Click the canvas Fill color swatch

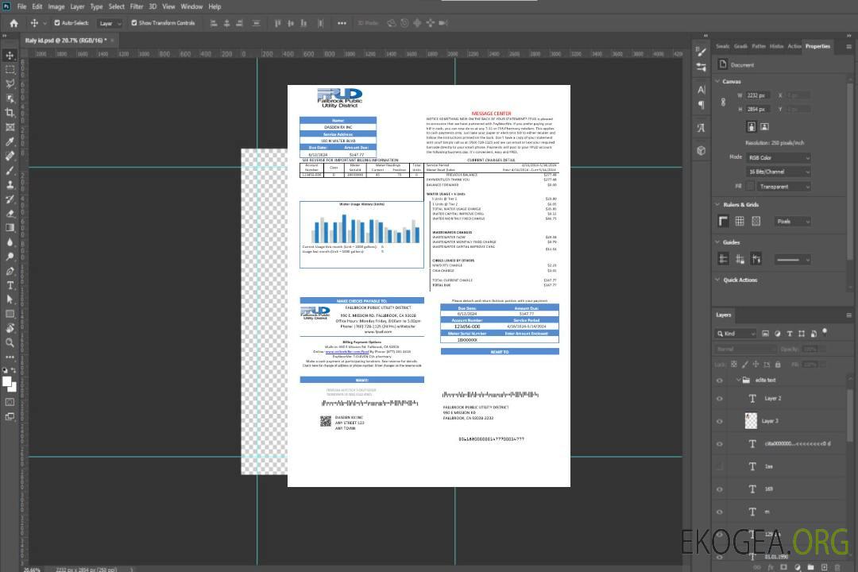(751, 186)
